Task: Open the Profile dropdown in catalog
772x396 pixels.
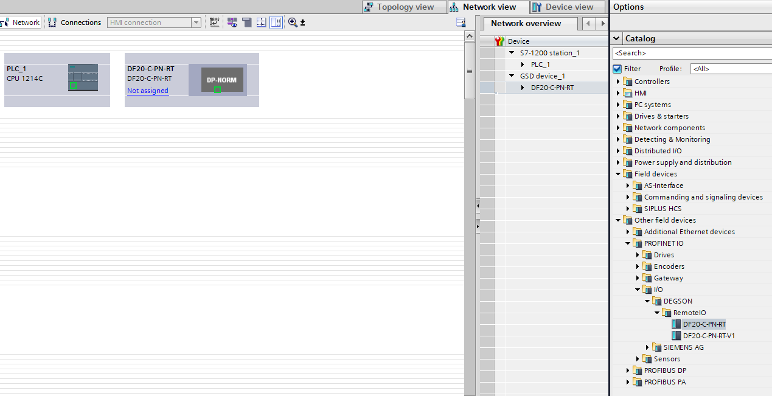Action: (x=730, y=69)
